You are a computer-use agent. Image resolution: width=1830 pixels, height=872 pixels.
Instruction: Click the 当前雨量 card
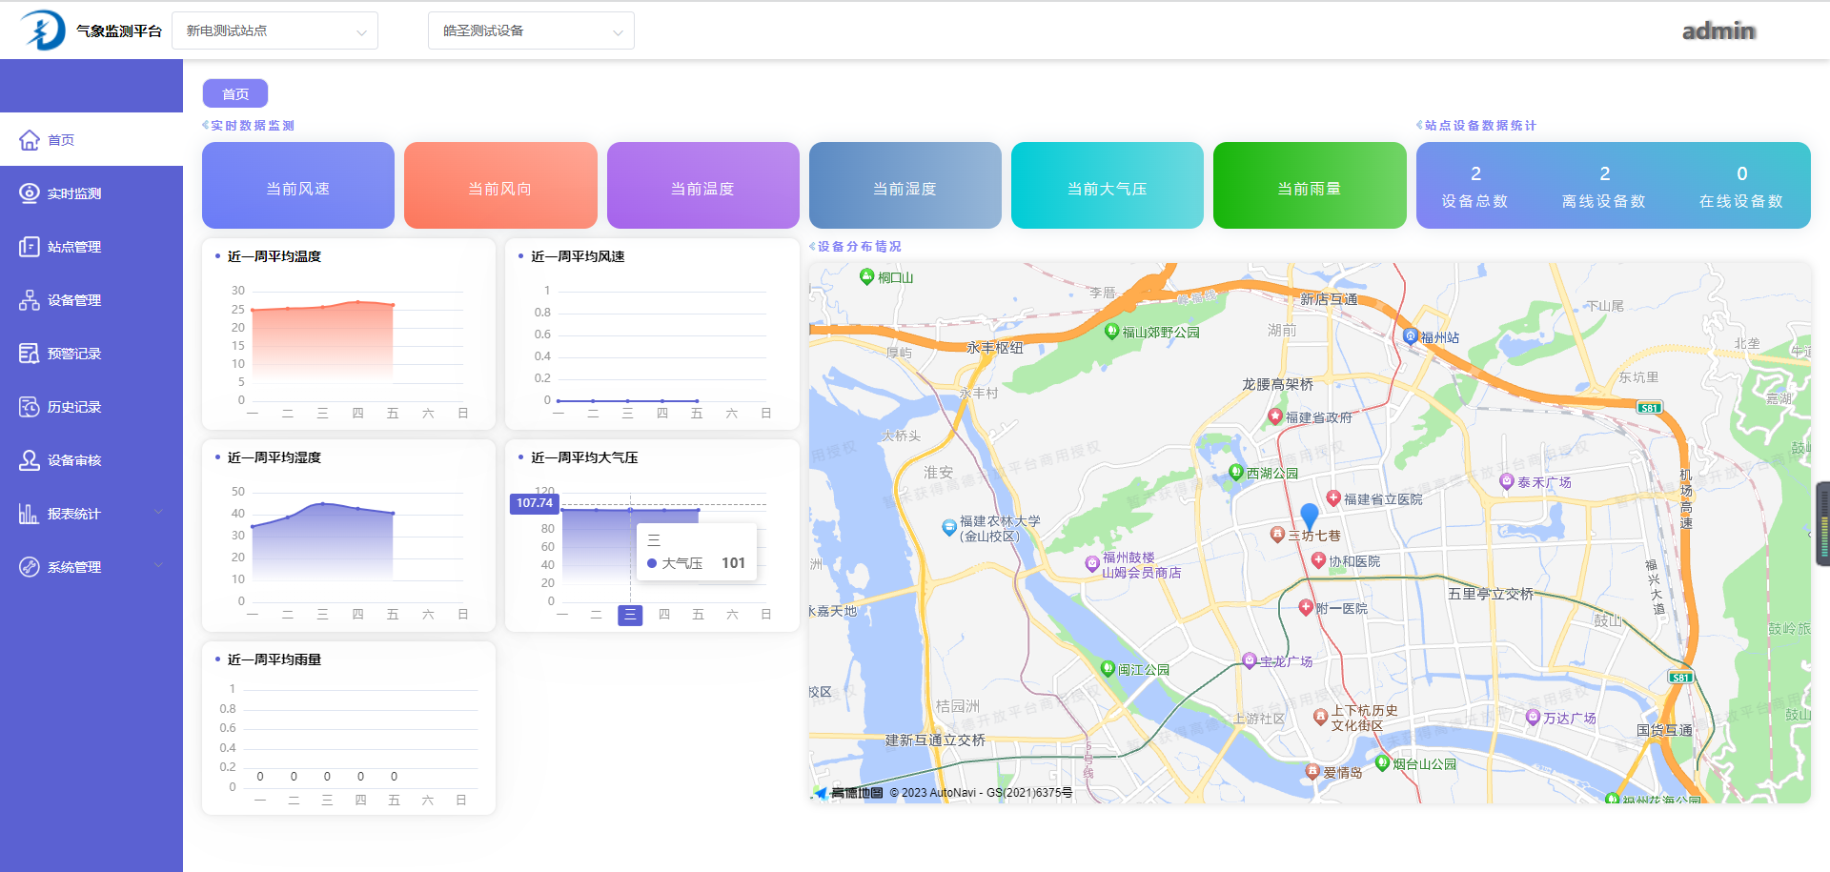point(1310,186)
